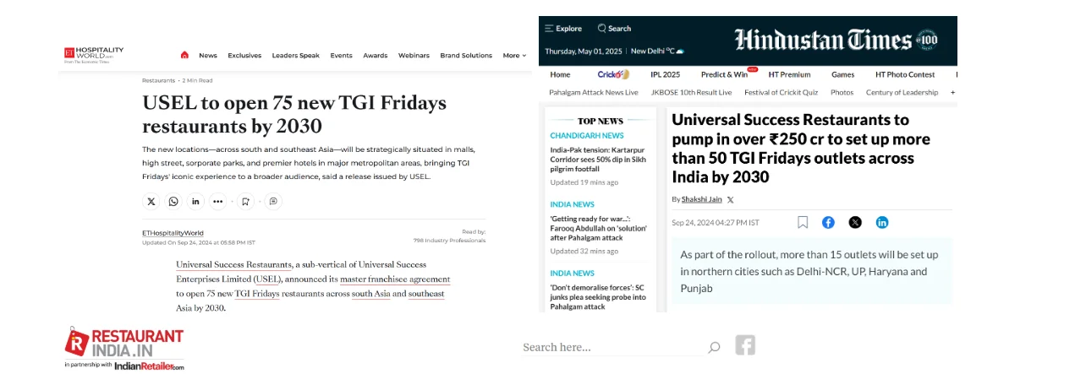Viewport: 1075px width, 374px height.
Task: Open Kartarpur Corridor footfall story
Action: pyautogui.click(x=598, y=159)
